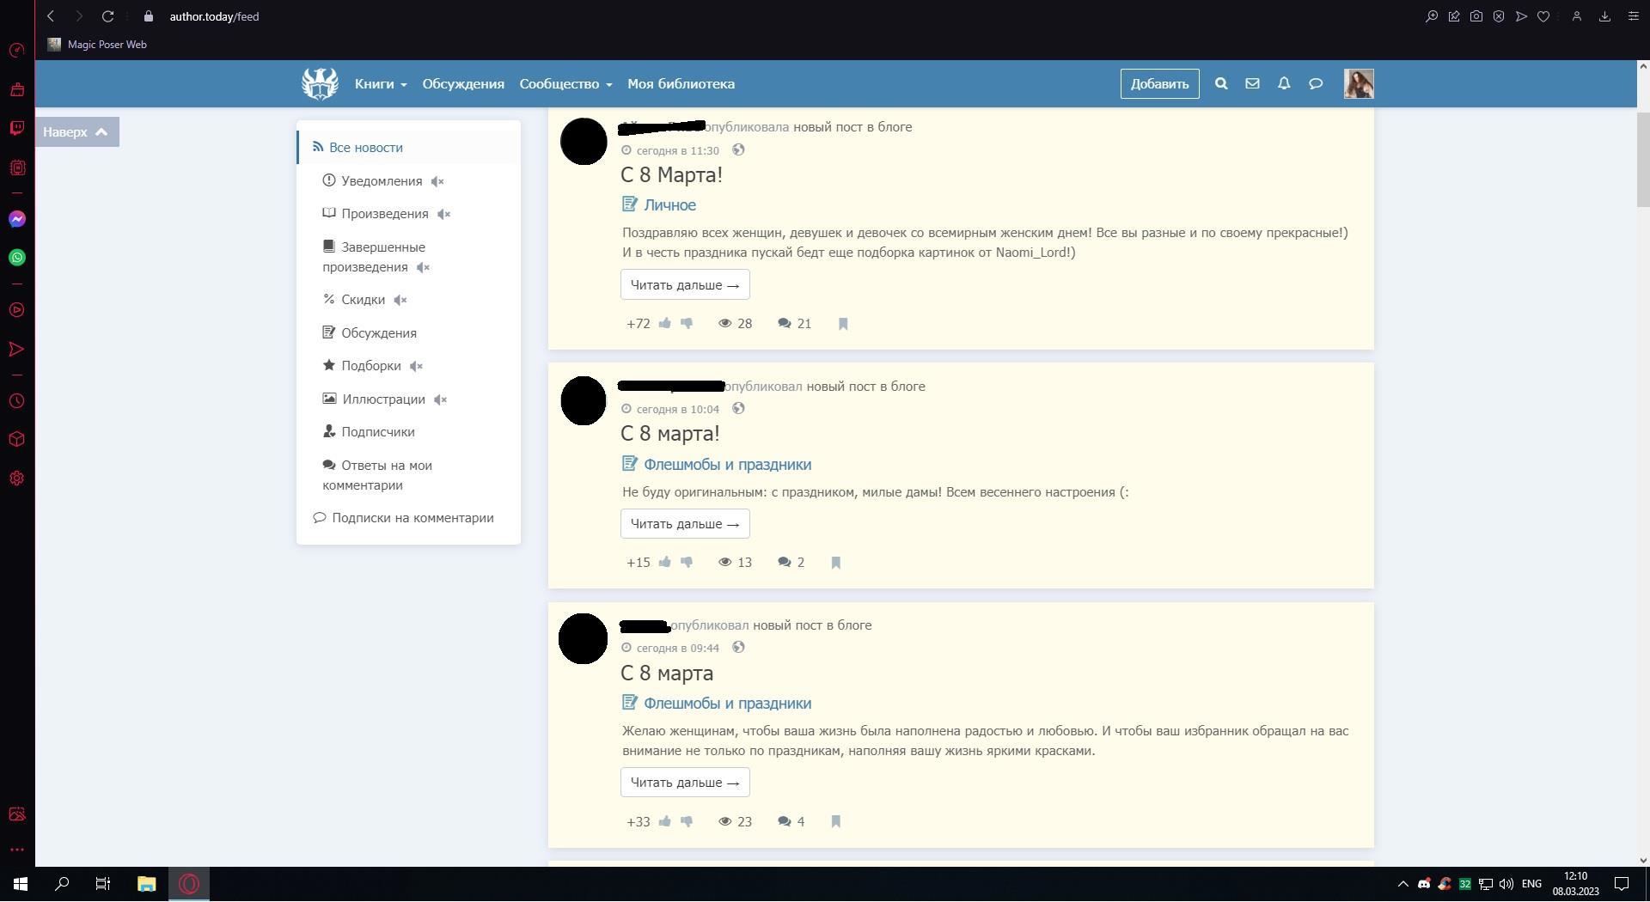Open Моя библиотека in navigation
This screenshot has height=902, width=1650.
pos(681,84)
